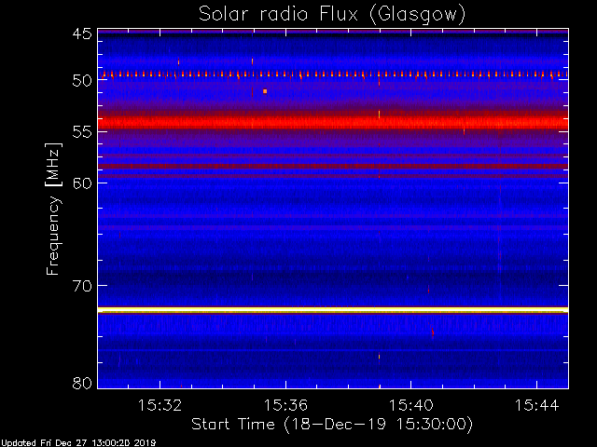The height and width of the screenshot is (447, 597).
Task: Click the broad red emission band near 54 MHz
Action: coord(333,122)
